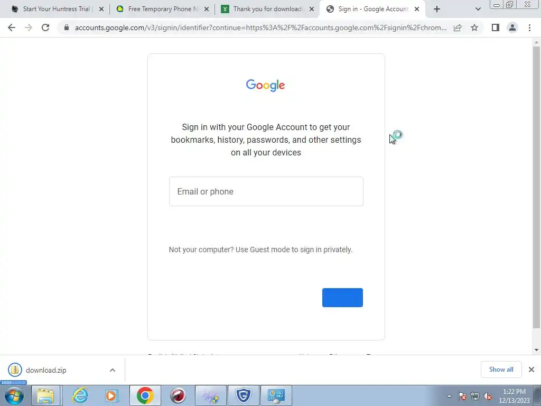Open a new tab with plus button
This screenshot has width=541, height=406.
coord(437,9)
